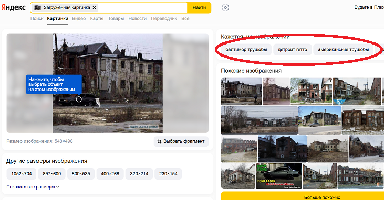Screen dimensions: 384x200
Task: Click the Будьте в Плюсе link
Action: coord(369,7)
